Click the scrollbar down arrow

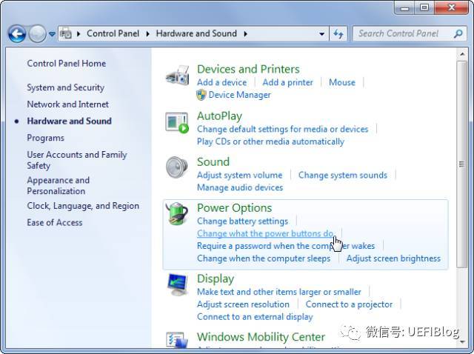point(462,342)
